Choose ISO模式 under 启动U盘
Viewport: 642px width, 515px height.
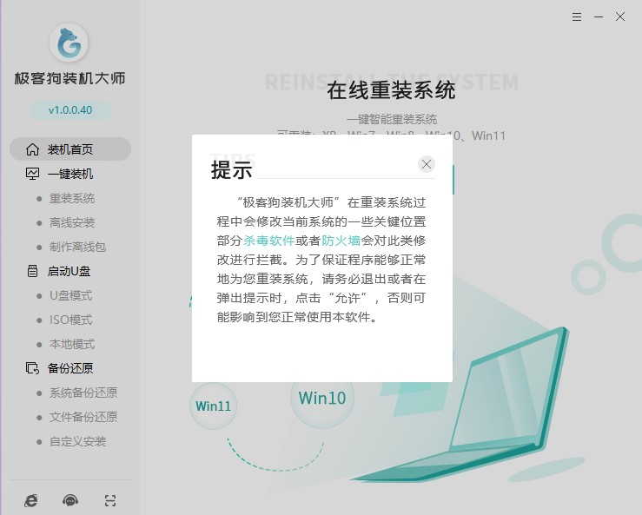click(71, 320)
